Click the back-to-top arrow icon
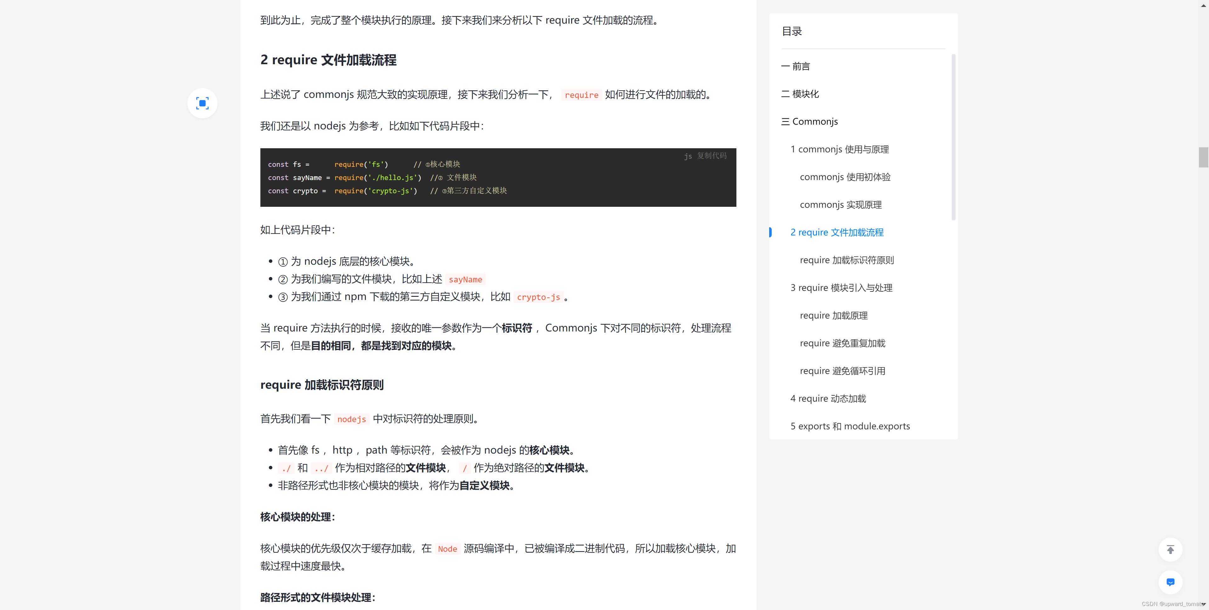The height and width of the screenshot is (610, 1209). click(1170, 550)
